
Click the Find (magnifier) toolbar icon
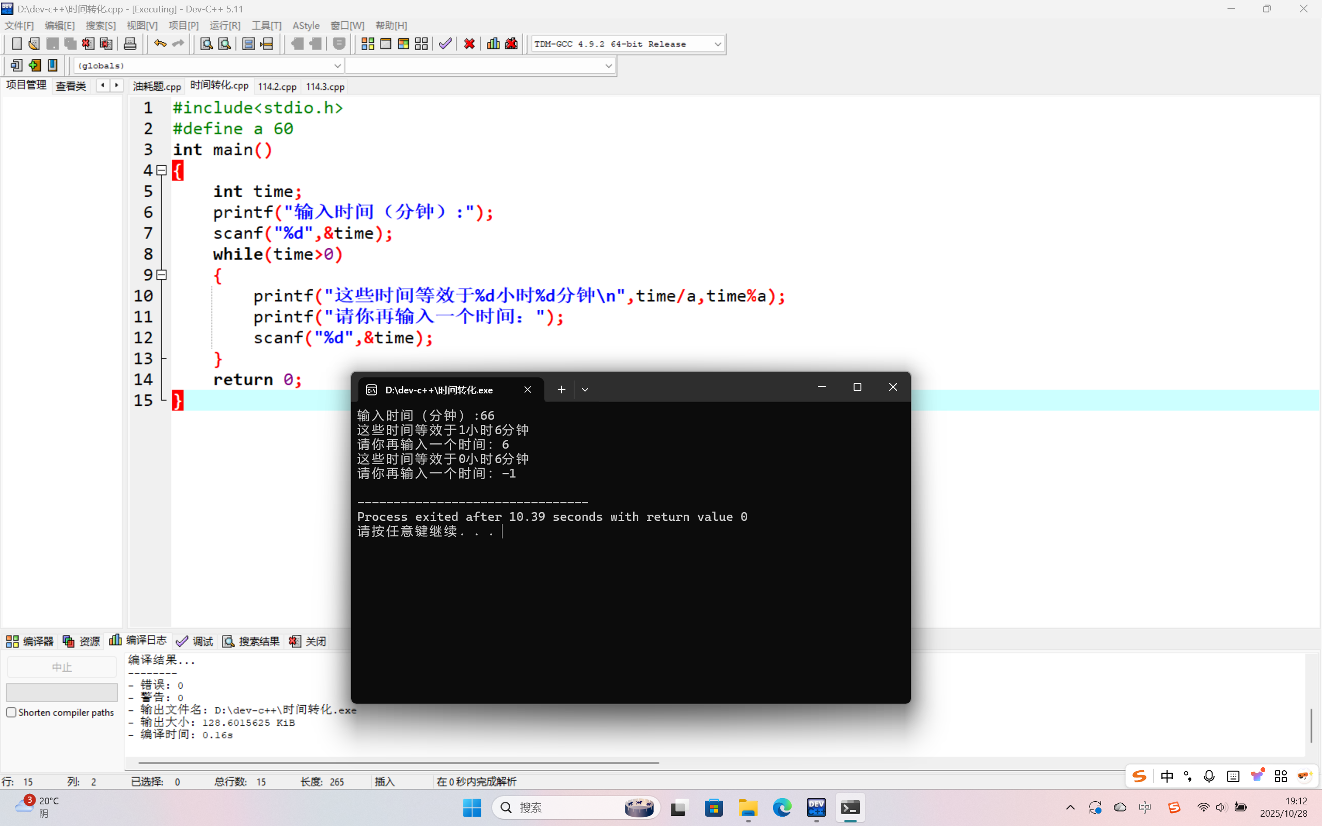coord(206,44)
